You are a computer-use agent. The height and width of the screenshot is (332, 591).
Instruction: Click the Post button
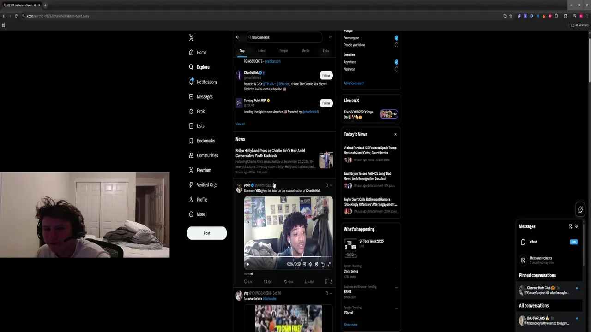(207, 233)
